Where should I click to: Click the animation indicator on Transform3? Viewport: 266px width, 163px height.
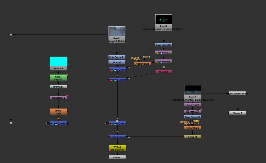pyautogui.click(x=67, y=96)
